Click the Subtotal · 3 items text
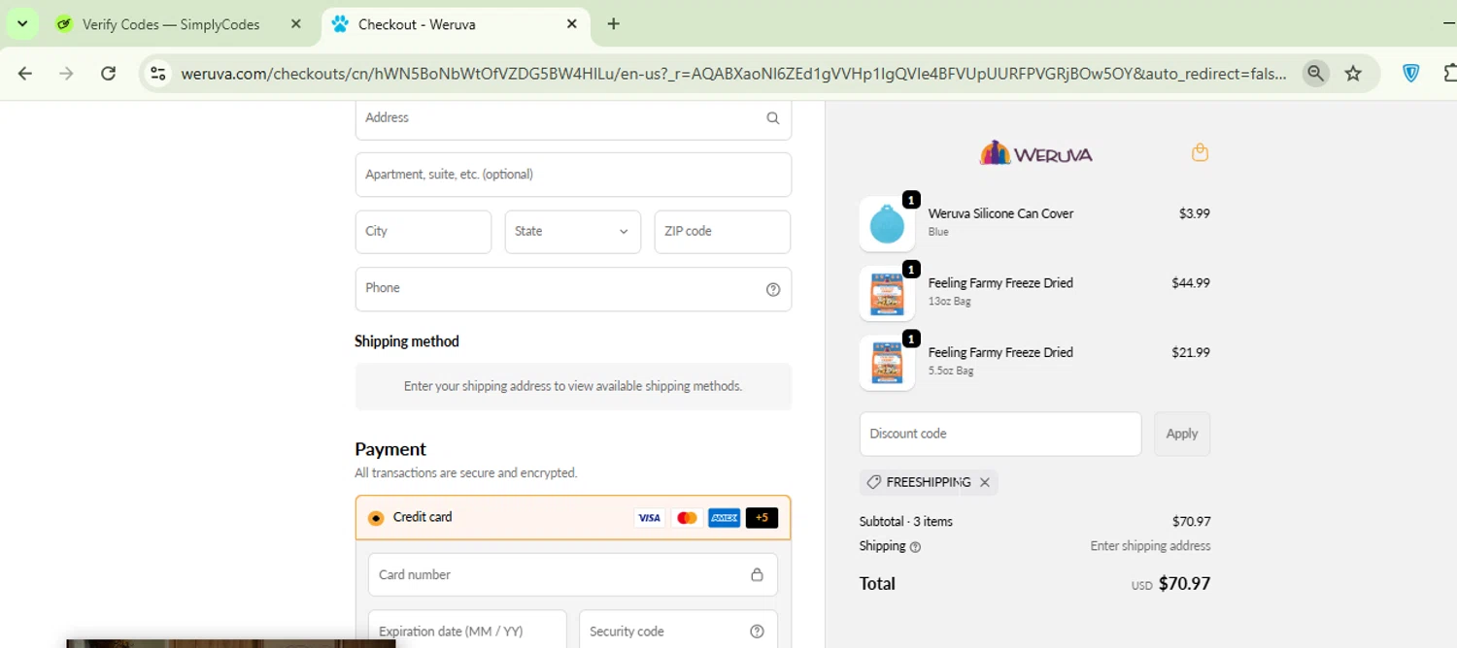The height and width of the screenshot is (648, 1457). (x=906, y=521)
